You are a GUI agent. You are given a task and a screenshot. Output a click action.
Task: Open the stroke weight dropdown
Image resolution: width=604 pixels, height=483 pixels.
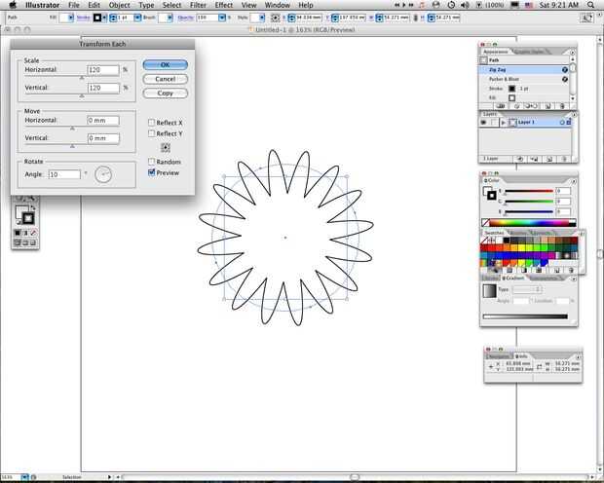pos(137,18)
